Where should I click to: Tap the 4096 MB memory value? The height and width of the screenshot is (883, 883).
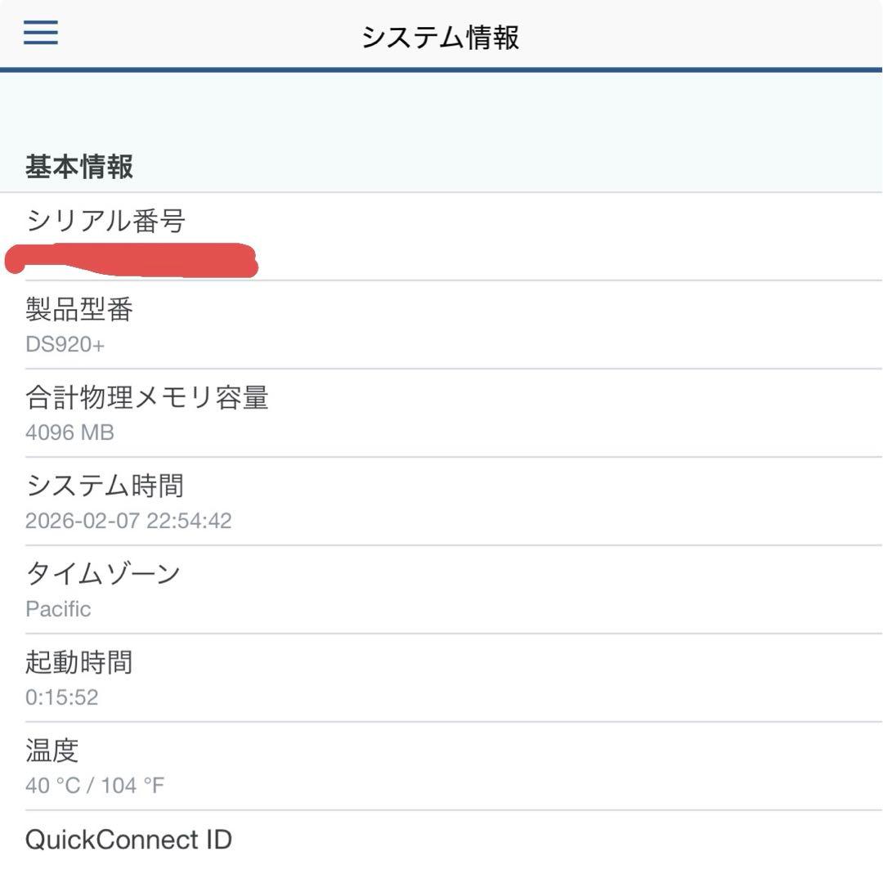[x=69, y=433]
